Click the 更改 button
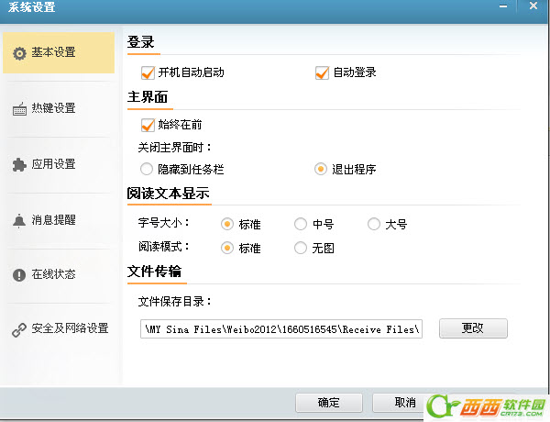Image resolution: width=550 pixels, height=422 pixels. pyautogui.click(x=473, y=328)
